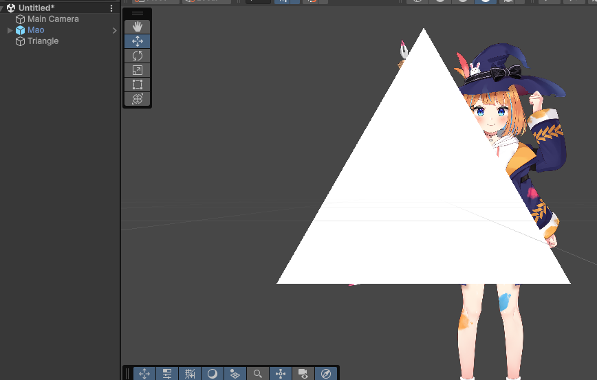This screenshot has height=380, width=597.
Task: Toggle the Grid and Snap overlay
Action: pyautogui.click(x=190, y=373)
